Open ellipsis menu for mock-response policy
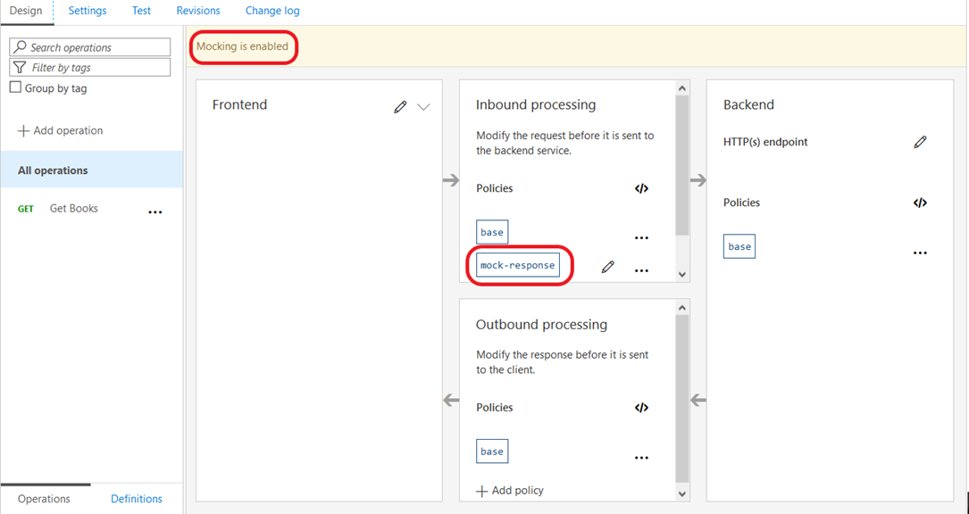Screen dimensions: 969x514 (x=641, y=270)
